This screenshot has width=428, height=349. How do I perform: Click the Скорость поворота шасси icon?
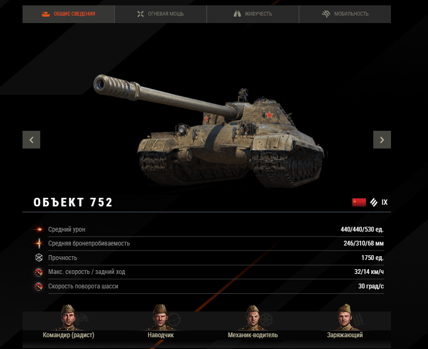point(39,286)
